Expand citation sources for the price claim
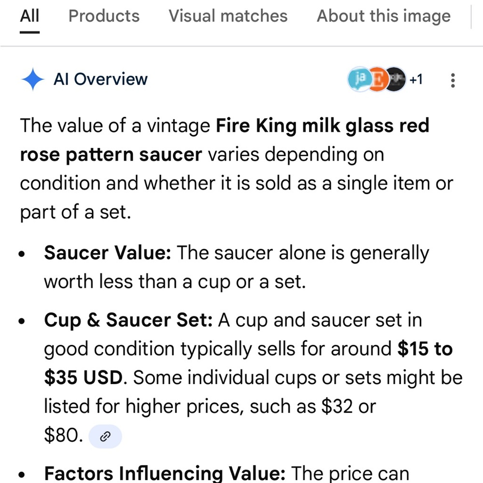This screenshot has width=483, height=483. 105,436
